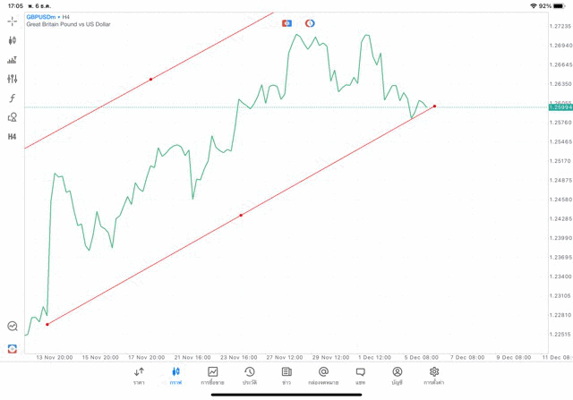Tap the GBPUSDm symbol name
573x400 pixels.
point(41,16)
